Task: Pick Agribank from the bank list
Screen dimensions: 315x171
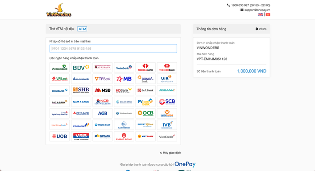Action: (103, 67)
